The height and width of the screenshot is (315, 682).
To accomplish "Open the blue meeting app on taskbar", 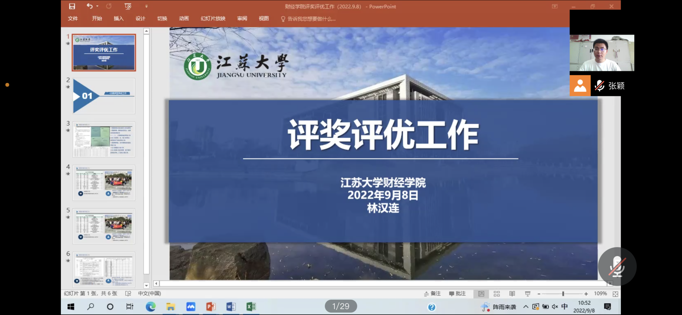I will pyautogui.click(x=191, y=307).
